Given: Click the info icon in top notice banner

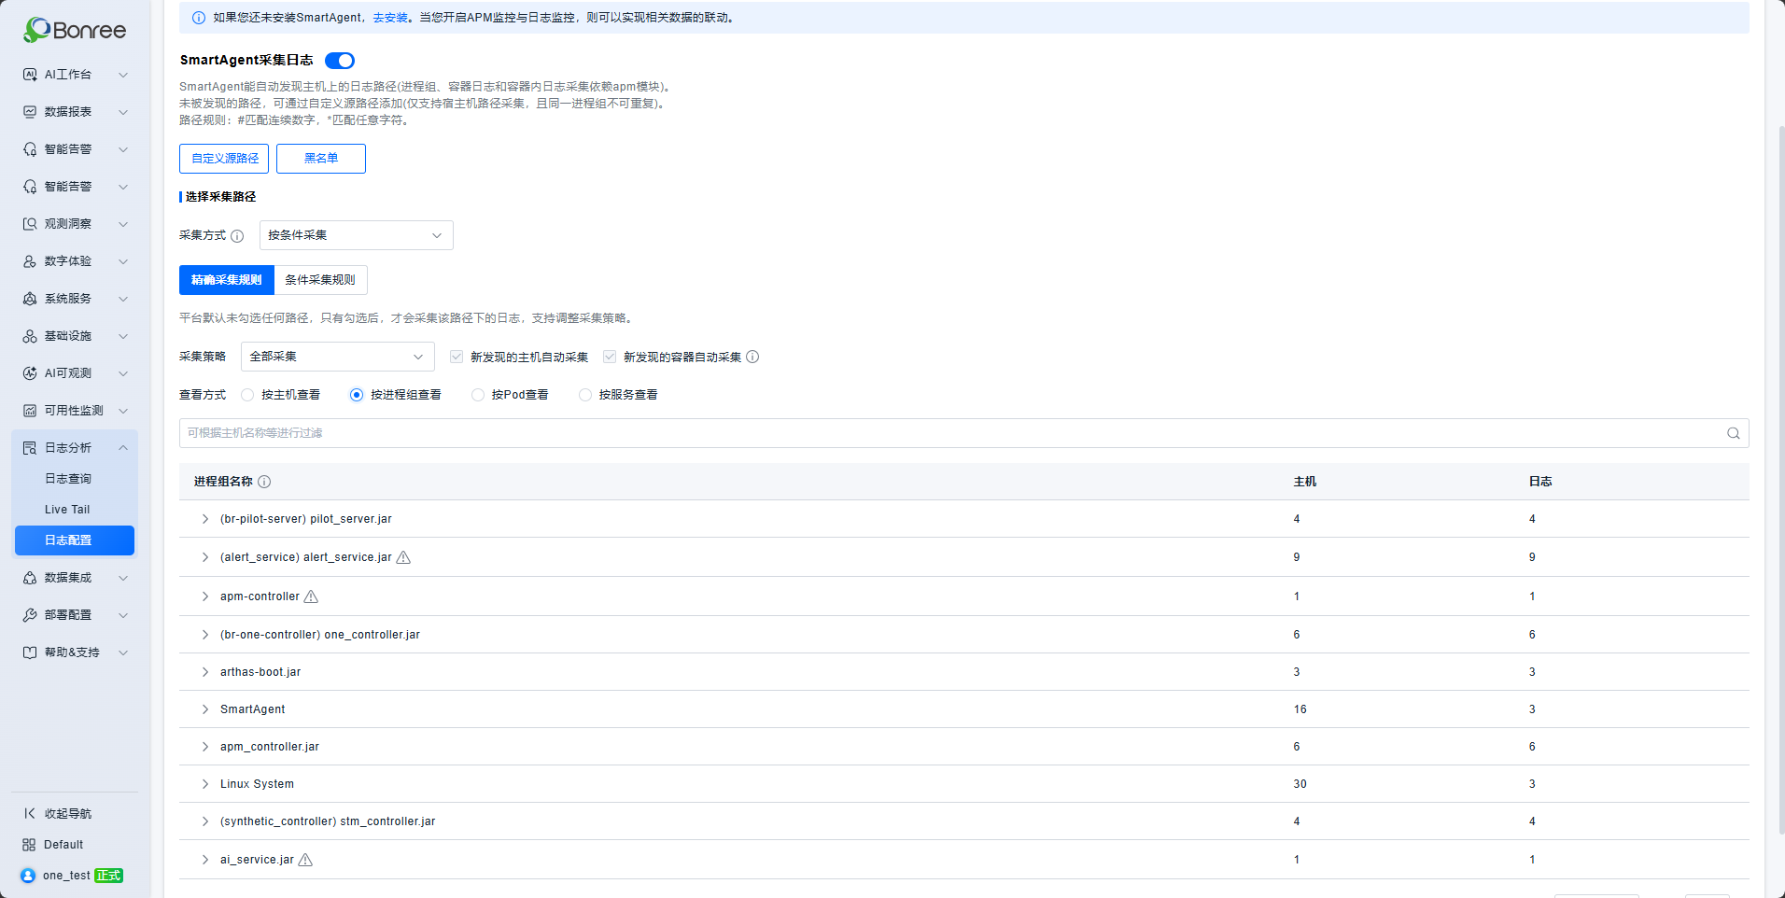Looking at the screenshot, I should pos(199,18).
